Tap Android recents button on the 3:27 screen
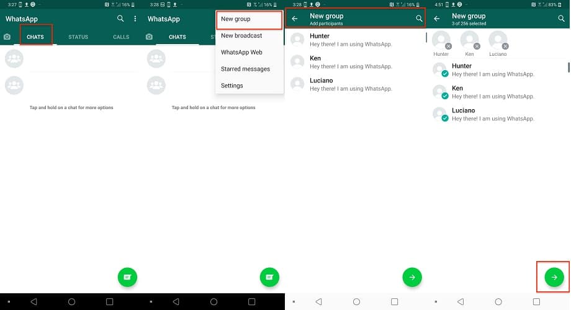This screenshot has width=571, height=310. [x=110, y=302]
